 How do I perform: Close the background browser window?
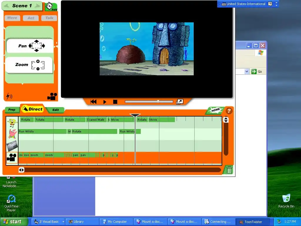pyautogui.click(x=262, y=46)
